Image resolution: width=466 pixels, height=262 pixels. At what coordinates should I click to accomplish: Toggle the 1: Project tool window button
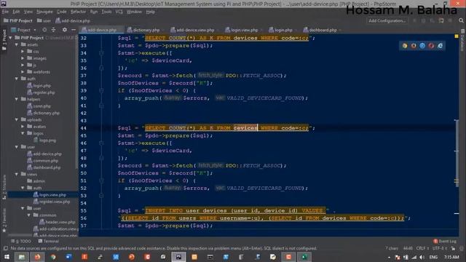(x=4, y=39)
